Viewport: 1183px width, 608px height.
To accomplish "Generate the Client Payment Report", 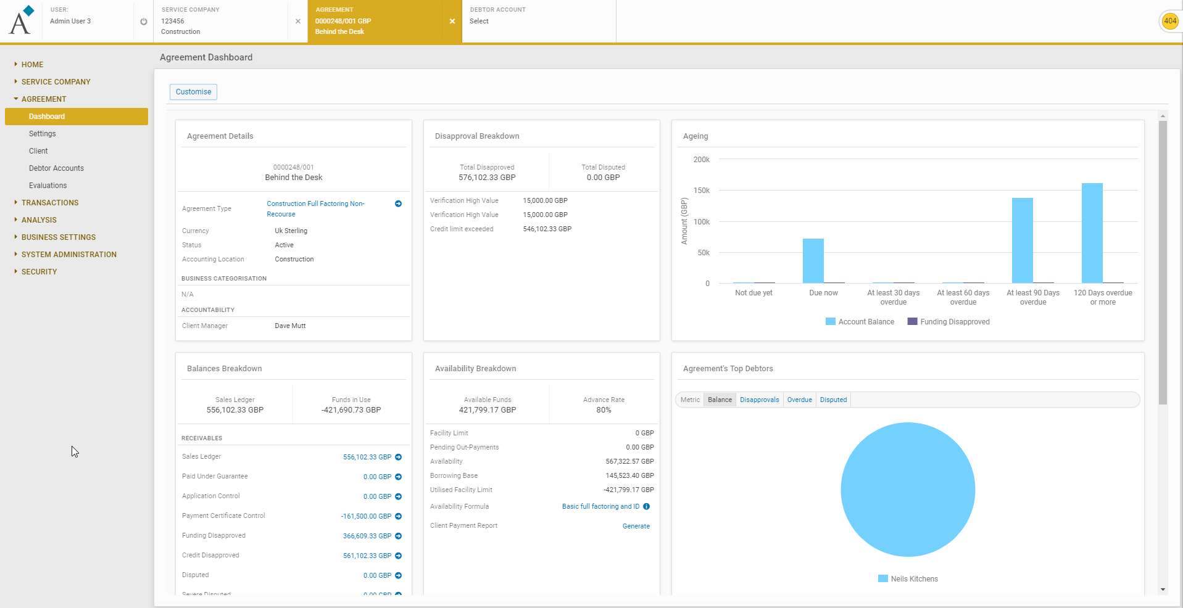I will point(636,526).
